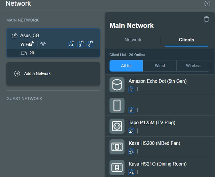Add a Network button
215x177 pixels.
click(53, 74)
